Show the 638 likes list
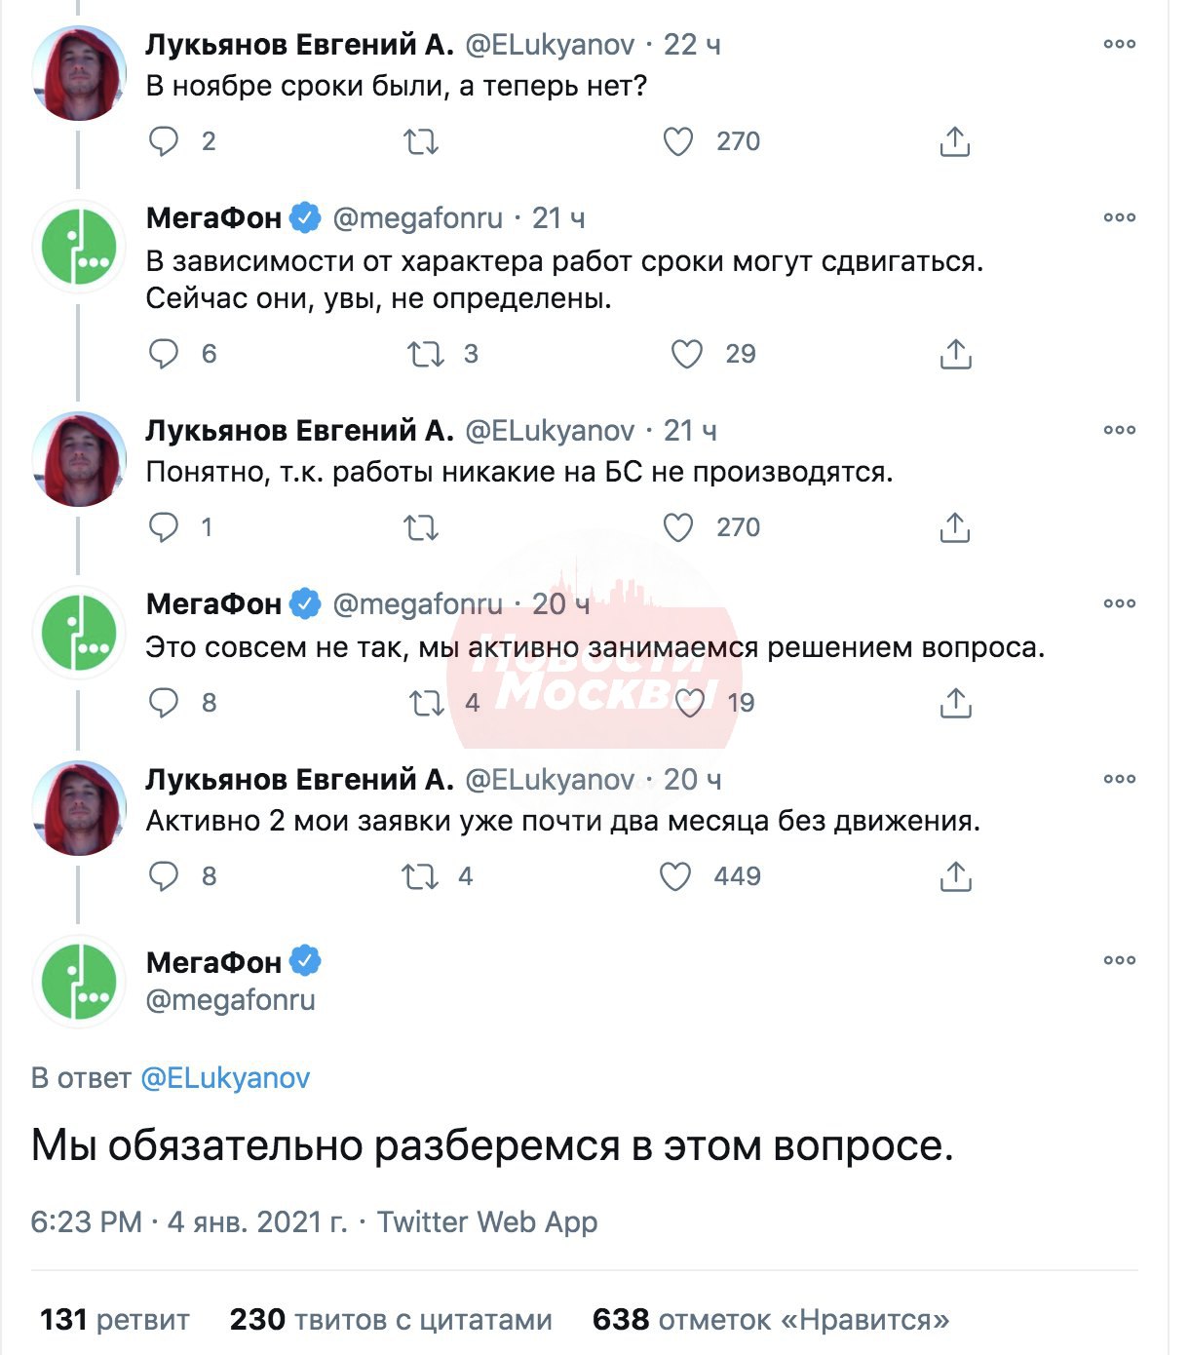 pyautogui.click(x=770, y=1320)
